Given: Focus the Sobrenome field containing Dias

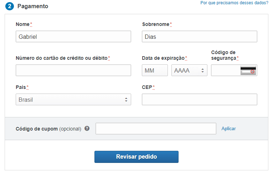Looking at the screenshot, I should point(199,37).
